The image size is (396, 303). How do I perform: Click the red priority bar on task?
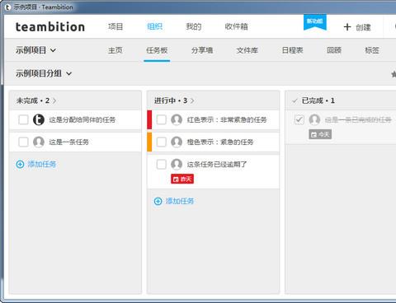tap(149, 119)
